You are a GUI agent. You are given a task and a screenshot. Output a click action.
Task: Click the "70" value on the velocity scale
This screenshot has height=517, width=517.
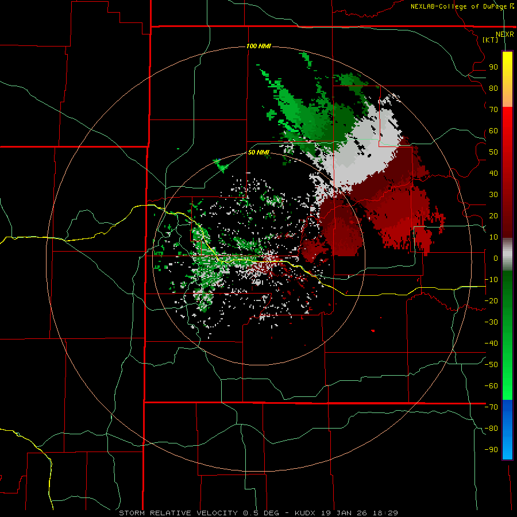tap(493, 110)
